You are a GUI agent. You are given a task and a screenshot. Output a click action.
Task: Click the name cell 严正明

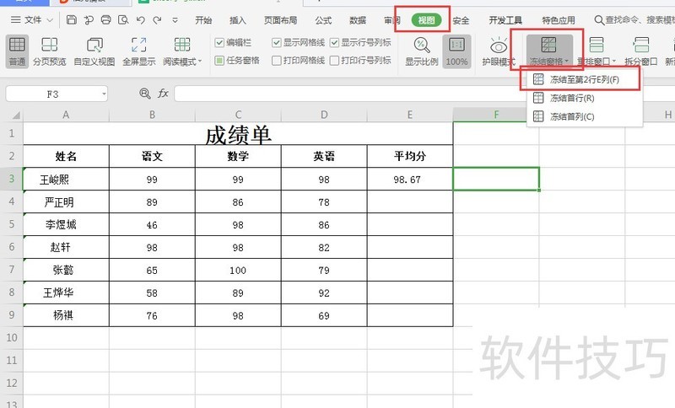point(66,201)
